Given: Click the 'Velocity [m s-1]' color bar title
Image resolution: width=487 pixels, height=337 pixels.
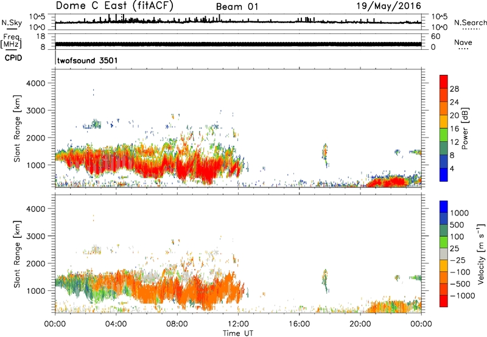Looking at the screenshot, I should pyautogui.click(x=481, y=254).
